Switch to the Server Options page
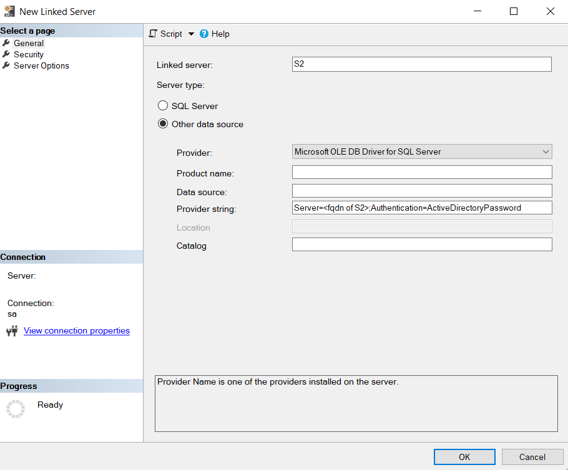This screenshot has height=470, width=568. point(40,65)
